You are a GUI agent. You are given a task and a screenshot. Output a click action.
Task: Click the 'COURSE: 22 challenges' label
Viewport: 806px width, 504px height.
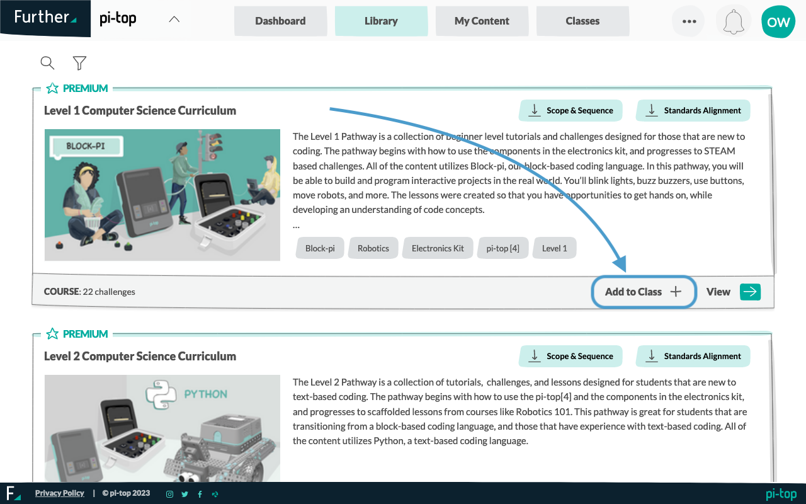89,292
